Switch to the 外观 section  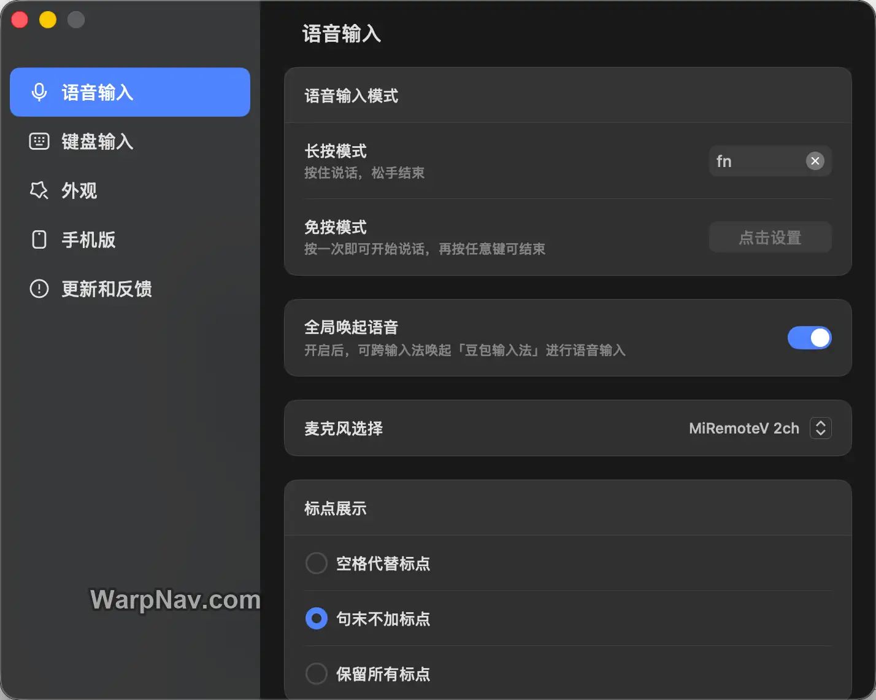point(130,190)
